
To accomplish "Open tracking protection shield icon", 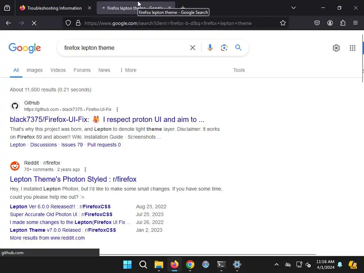I will coord(68,23).
